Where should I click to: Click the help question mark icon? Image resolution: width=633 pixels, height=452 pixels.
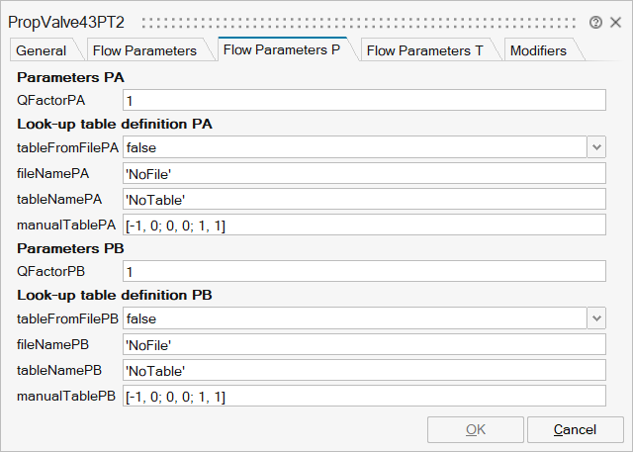point(595,22)
